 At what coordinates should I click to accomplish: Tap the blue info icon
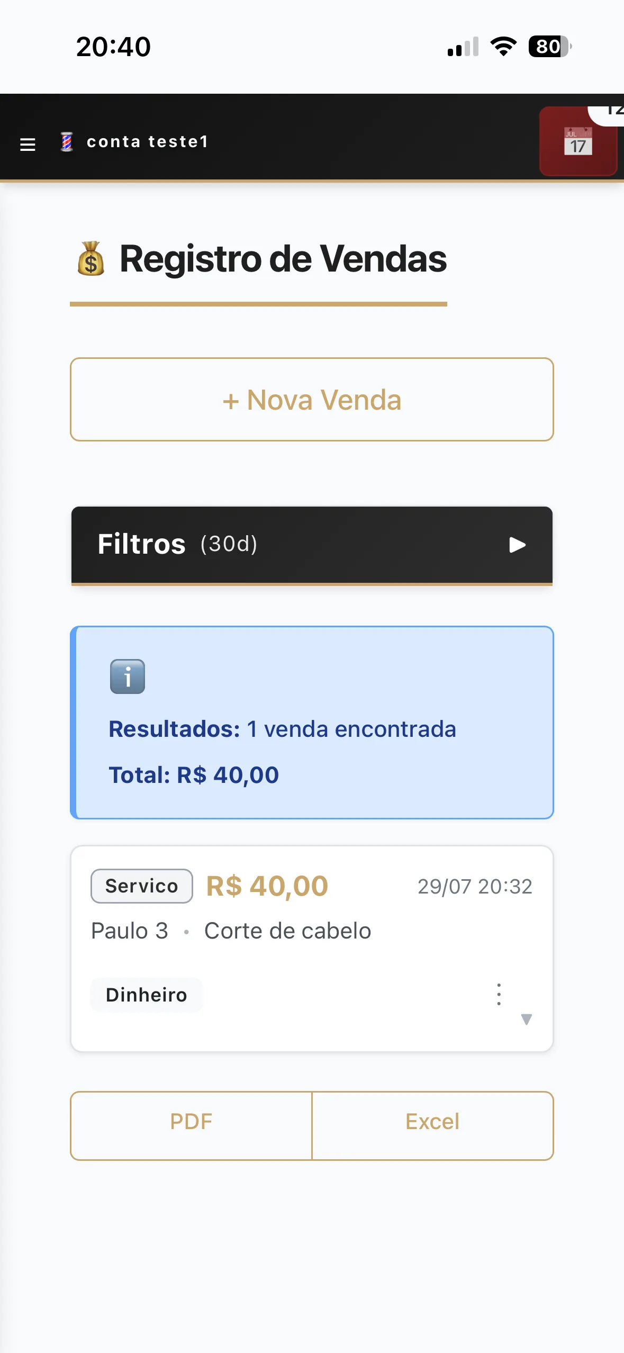pos(128,676)
